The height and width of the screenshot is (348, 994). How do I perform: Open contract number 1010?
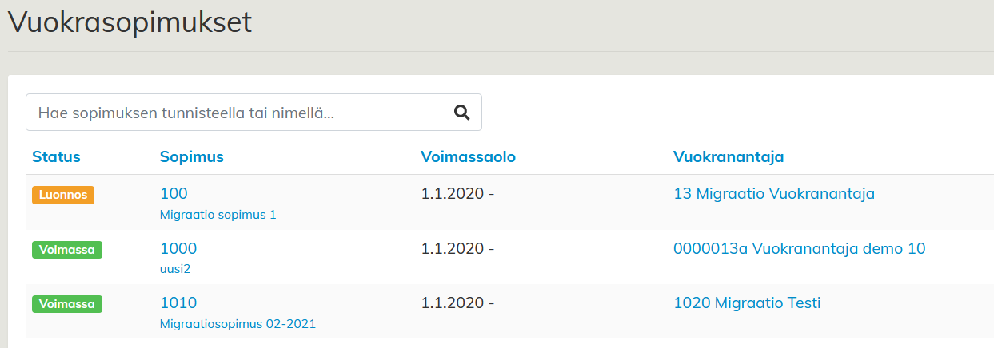[178, 303]
